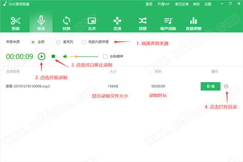The width and height of the screenshot is (243, 162).
Task: Stop recording with the green square button
Action: click(53, 56)
